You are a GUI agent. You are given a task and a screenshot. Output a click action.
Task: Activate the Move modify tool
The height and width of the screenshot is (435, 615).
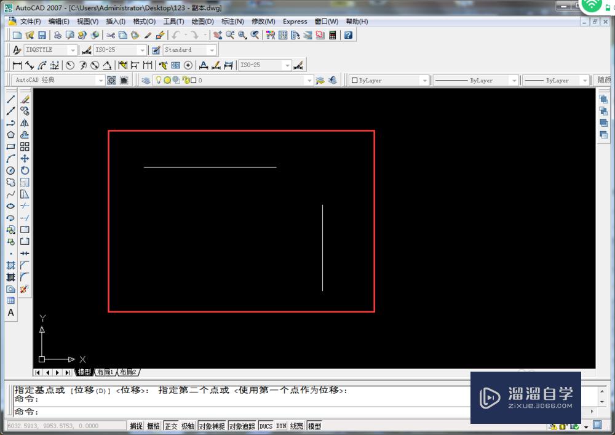coord(25,158)
